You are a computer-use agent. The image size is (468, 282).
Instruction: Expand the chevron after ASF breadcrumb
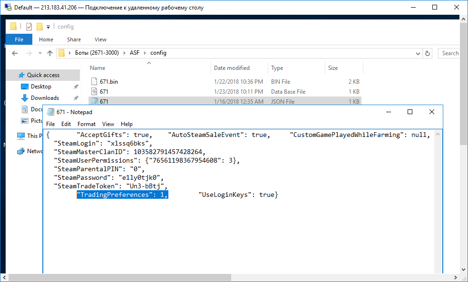point(145,53)
